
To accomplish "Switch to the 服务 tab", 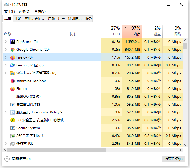I will [x=88, y=19].
